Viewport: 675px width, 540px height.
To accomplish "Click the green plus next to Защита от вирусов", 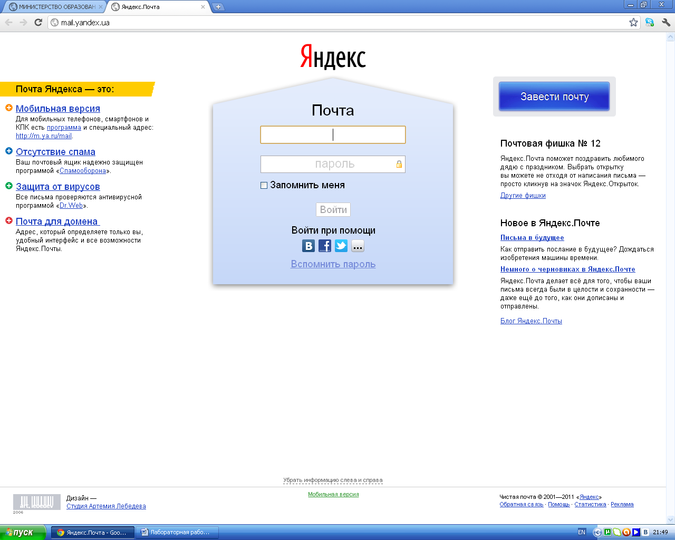I will [9, 186].
